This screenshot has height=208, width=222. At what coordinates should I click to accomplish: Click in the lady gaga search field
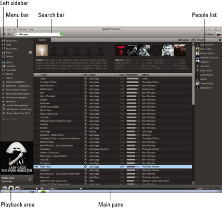[x=38, y=34]
